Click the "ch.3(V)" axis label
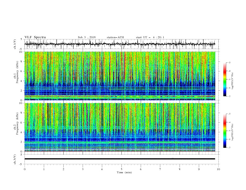The image size is (246, 190). (x=15, y=159)
